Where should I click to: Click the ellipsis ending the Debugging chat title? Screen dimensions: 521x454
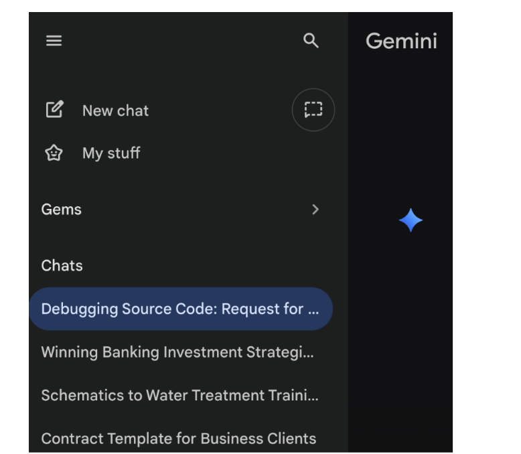[x=313, y=310]
